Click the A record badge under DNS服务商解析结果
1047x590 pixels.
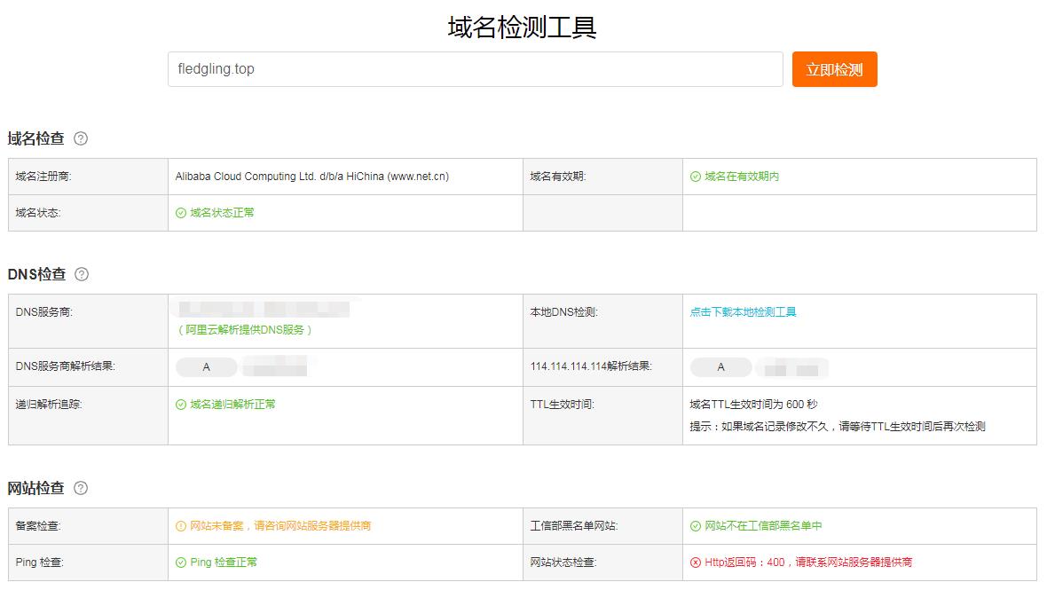207,367
